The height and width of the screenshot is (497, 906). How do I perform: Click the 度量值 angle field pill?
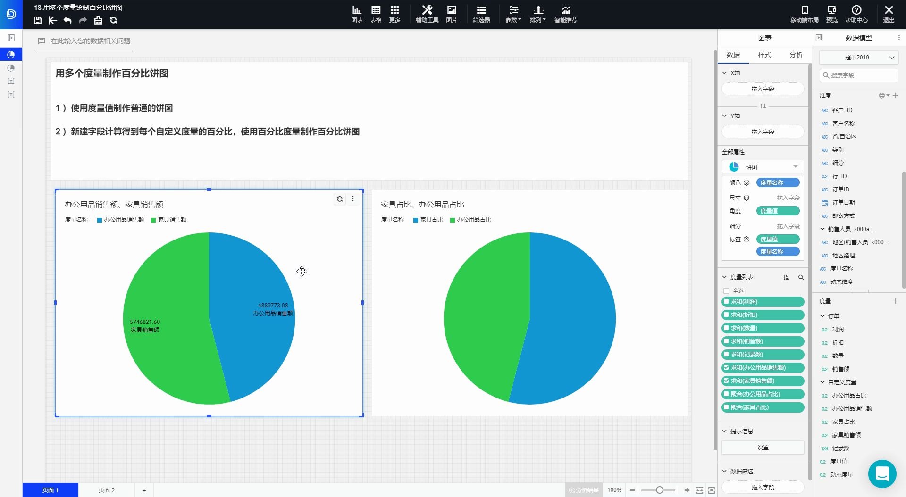coord(778,211)
